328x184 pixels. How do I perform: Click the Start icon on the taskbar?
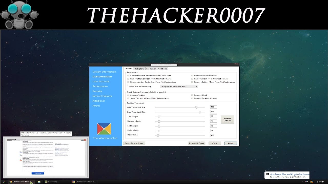click(x=4, y=182)
